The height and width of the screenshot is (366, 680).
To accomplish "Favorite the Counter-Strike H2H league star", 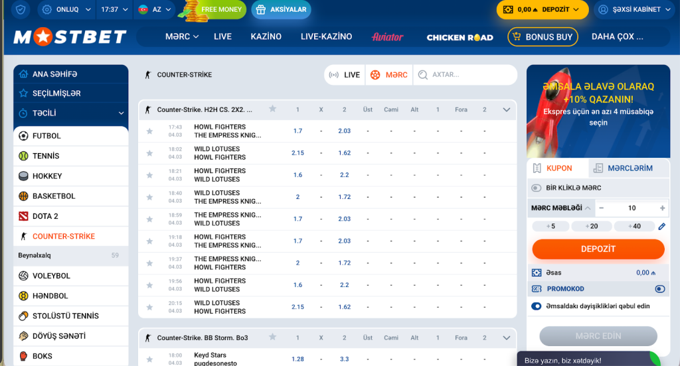I will pos(272,109).
